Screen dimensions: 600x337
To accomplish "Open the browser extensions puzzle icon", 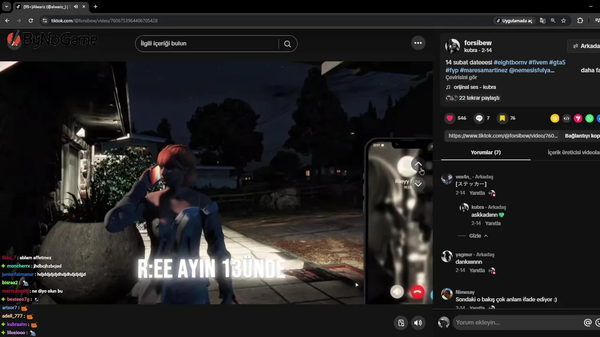I will click(580, 21).
